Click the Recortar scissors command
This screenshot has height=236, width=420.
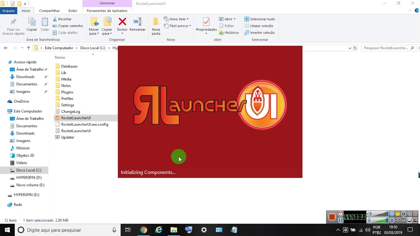pos(62,19)
